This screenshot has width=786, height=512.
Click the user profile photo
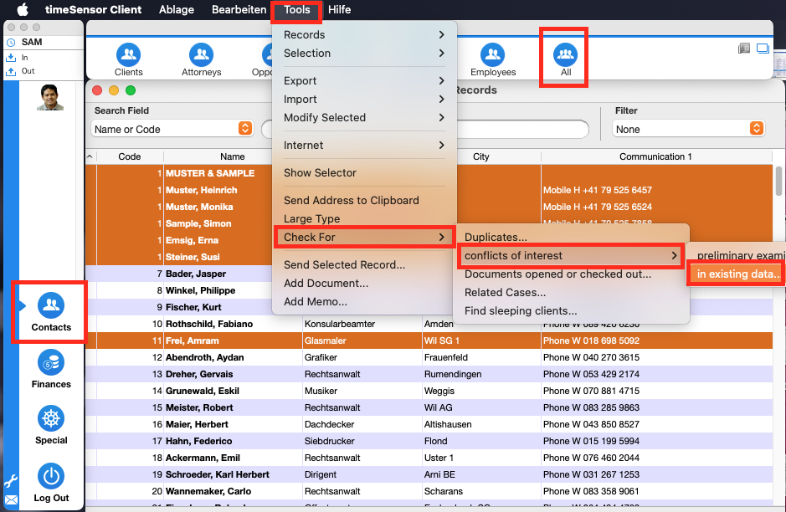click(50, 97)
